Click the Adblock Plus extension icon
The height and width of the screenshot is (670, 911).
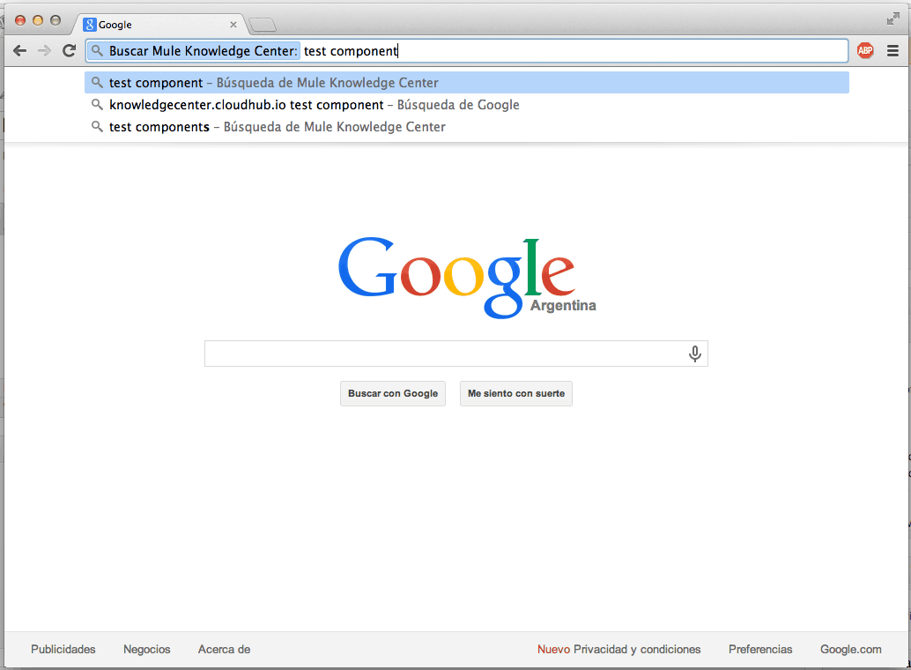[865, 50]
